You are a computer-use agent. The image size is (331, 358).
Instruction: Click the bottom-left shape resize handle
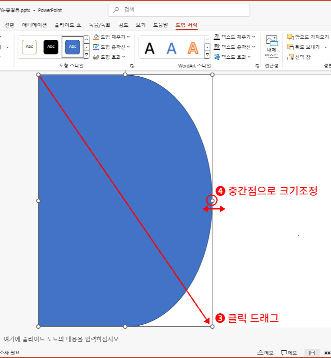(x=38, y=326)
